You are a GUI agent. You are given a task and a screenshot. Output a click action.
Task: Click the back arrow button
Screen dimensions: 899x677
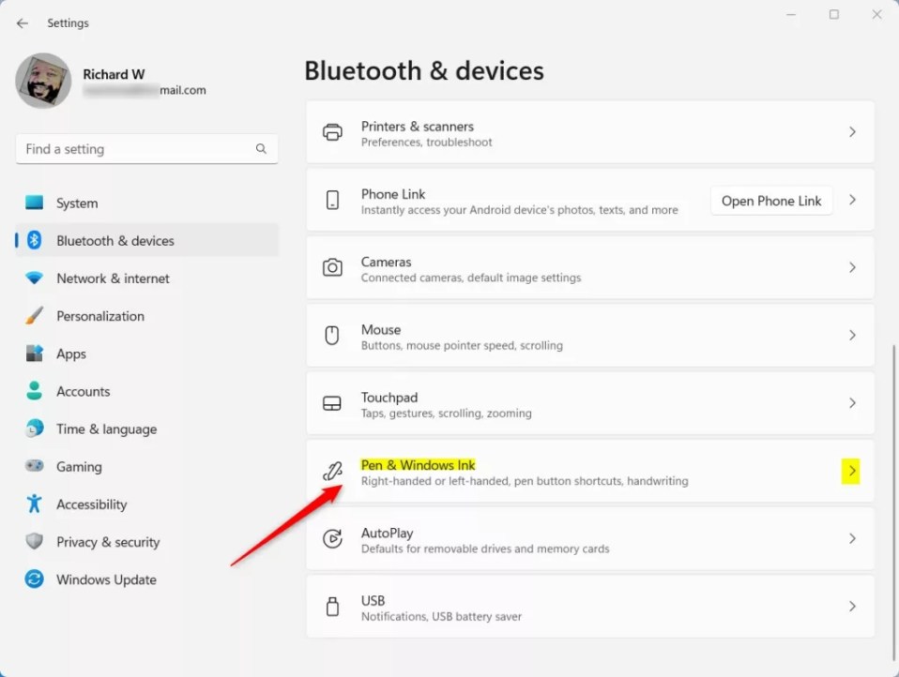click(23, 23)
